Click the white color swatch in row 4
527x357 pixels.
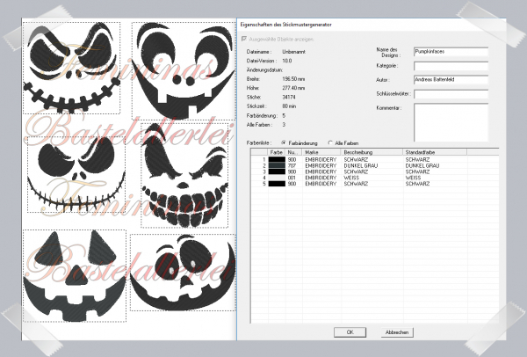(277, 178)
